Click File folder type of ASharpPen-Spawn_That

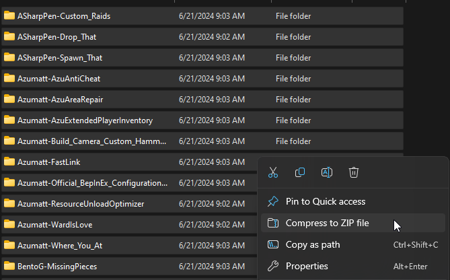[x=293, y=57]
